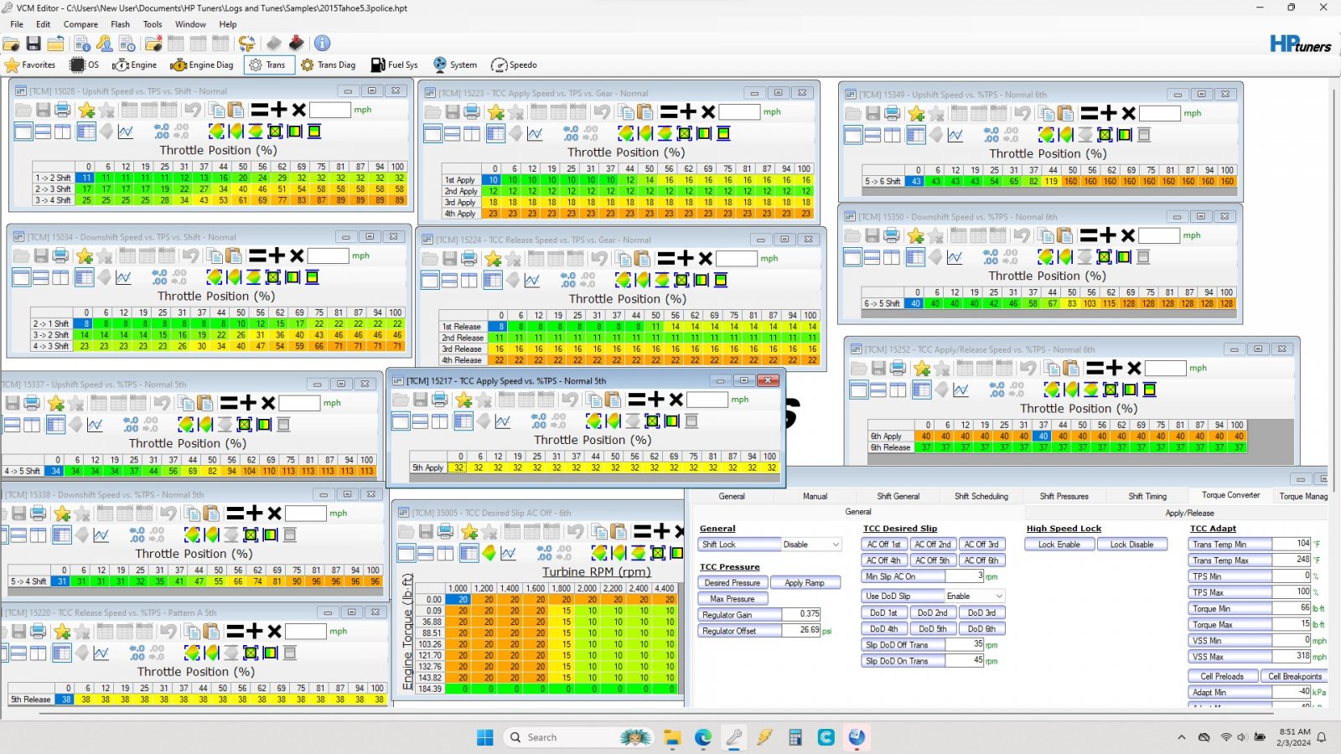Image resolution: width=1341 pixels, height=754 pixels.
Task: Toggle table grid view in 15350 Downshift 6th window
Action: coord(915,257)
